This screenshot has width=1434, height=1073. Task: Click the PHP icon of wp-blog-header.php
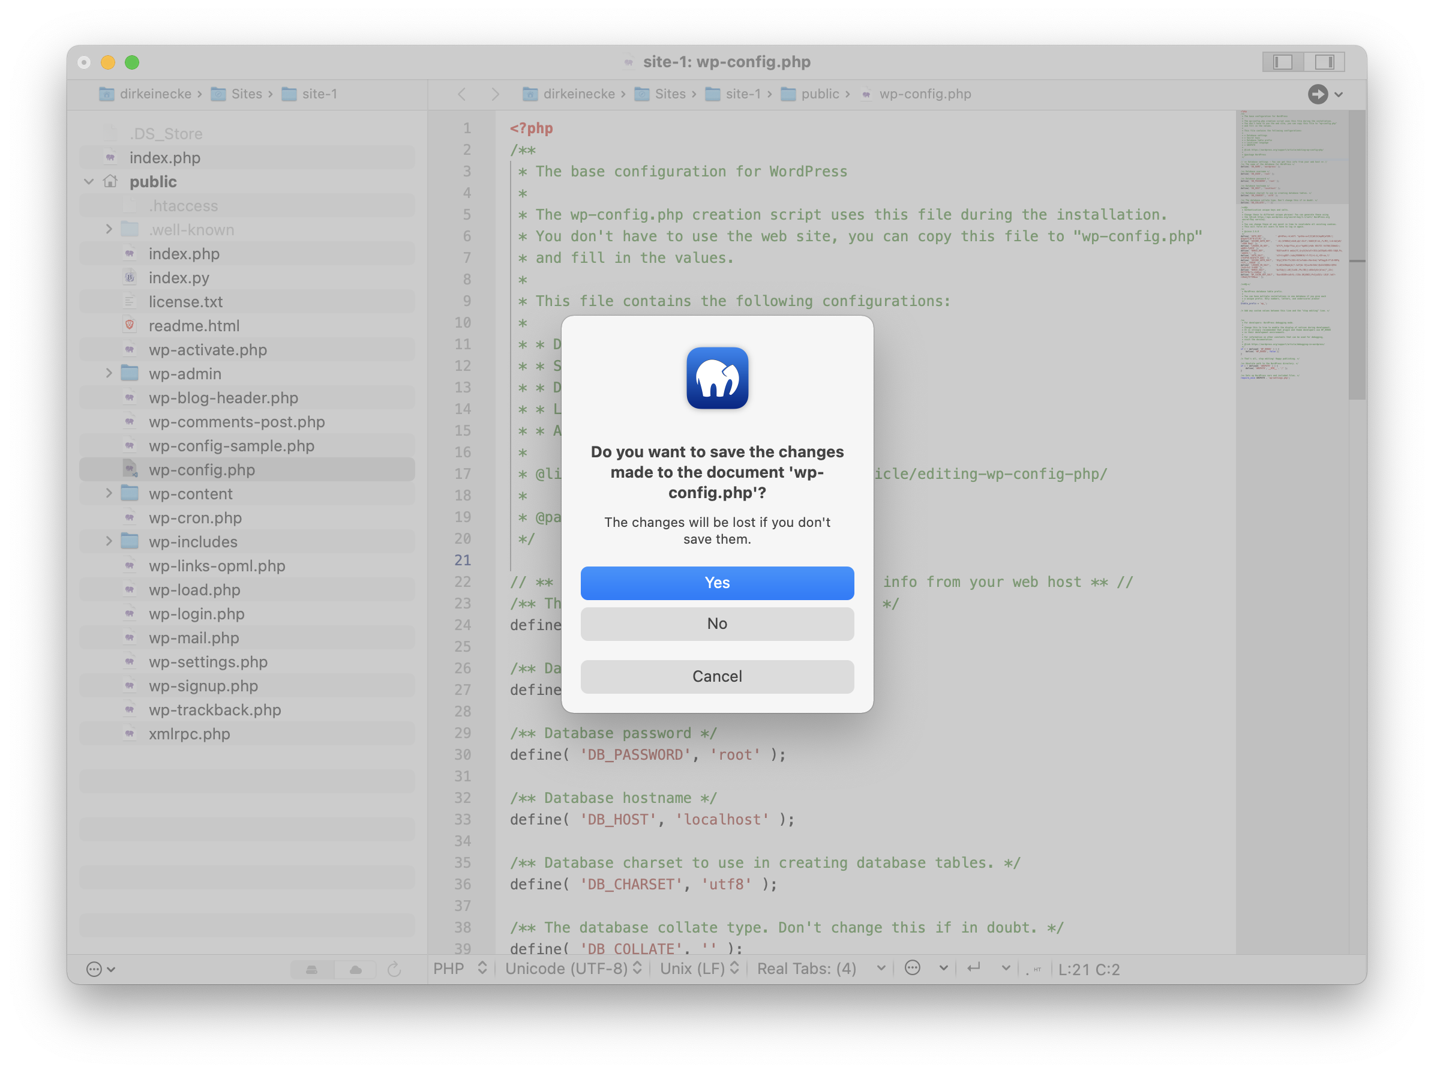click(x=130, y=397)
